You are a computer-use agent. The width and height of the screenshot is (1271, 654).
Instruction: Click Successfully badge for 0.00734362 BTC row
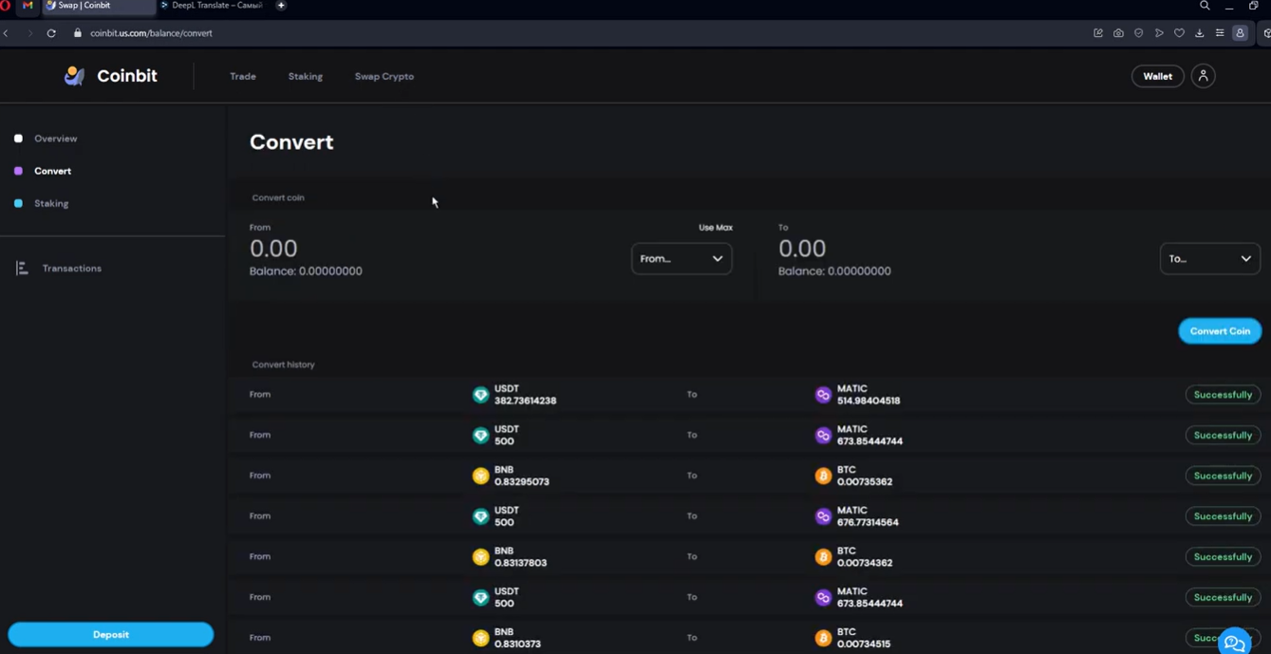coord(1223,557)
